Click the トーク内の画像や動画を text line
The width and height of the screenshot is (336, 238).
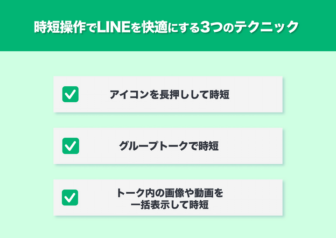169,192
